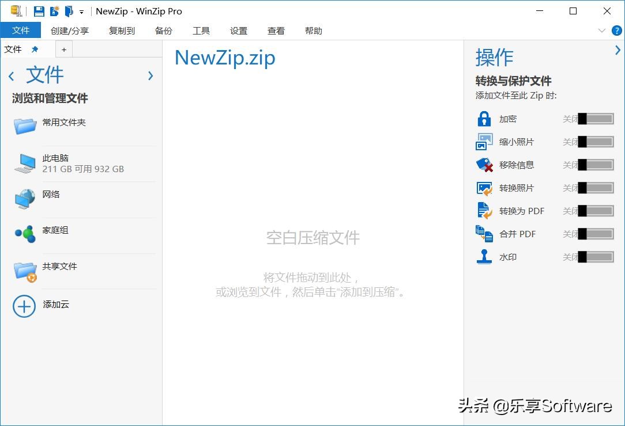Click the 转换照片 label
This screenshot has height=426, width=625.
click(517, 188)
